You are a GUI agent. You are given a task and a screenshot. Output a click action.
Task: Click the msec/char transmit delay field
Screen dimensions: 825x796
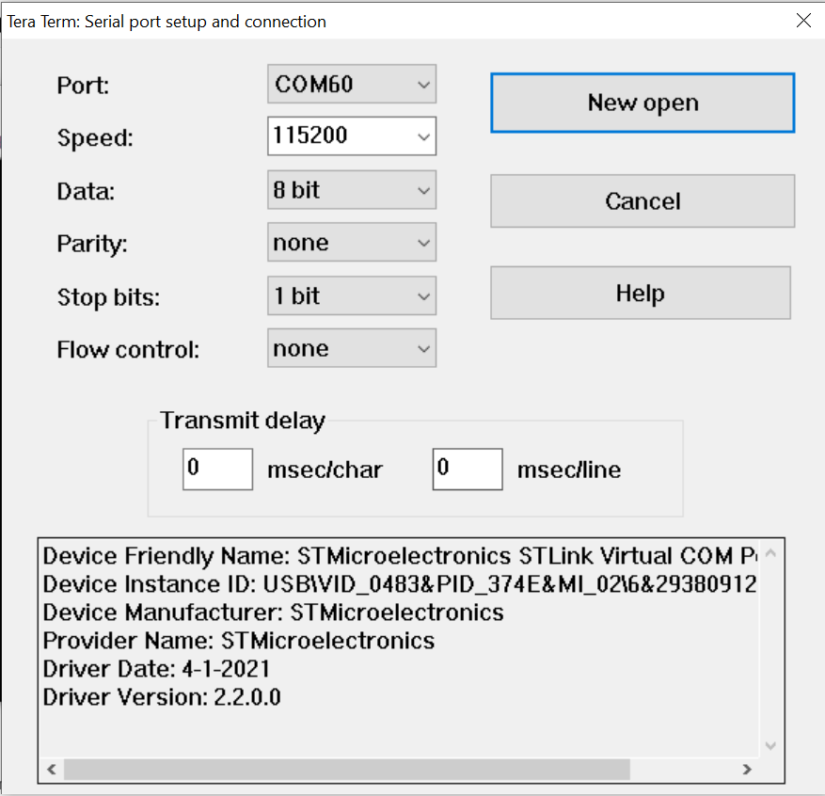[217, 469]
